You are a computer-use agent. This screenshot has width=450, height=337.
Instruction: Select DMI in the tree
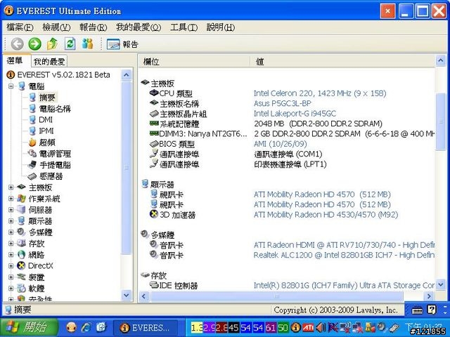point(46,120)
